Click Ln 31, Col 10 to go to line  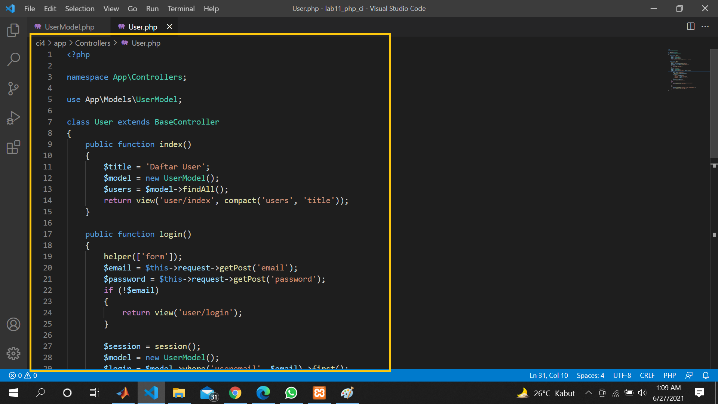click(x=548, y=375)
